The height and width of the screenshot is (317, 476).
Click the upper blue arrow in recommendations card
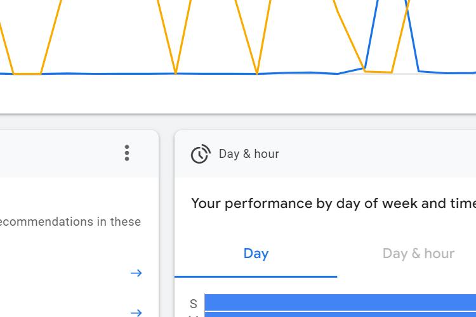coord(136,273)
